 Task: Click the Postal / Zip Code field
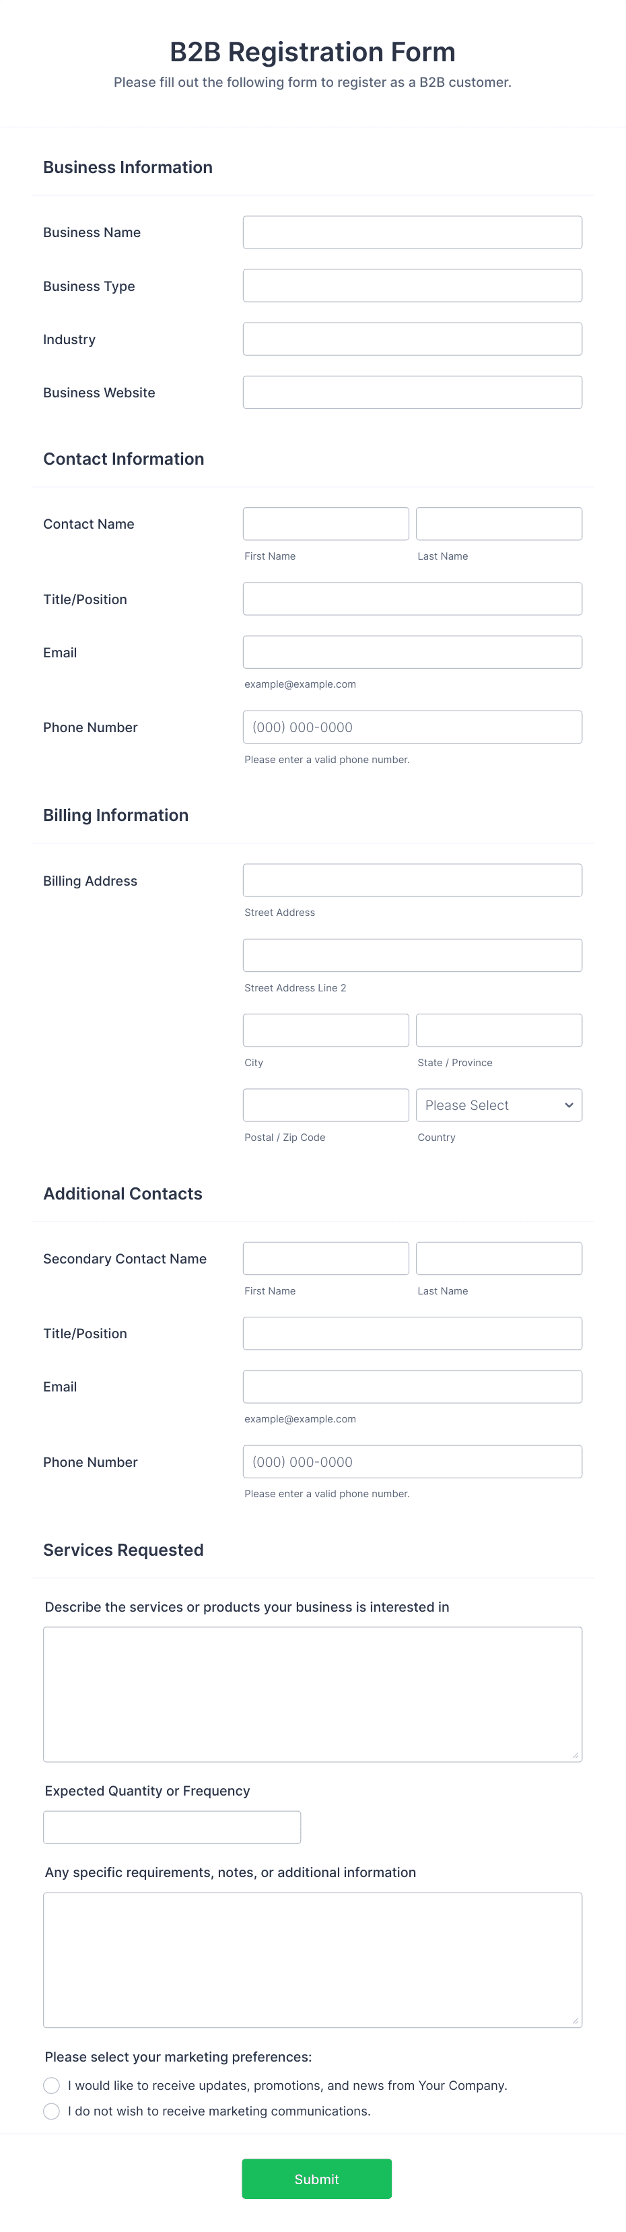(x=326, y=1105)
